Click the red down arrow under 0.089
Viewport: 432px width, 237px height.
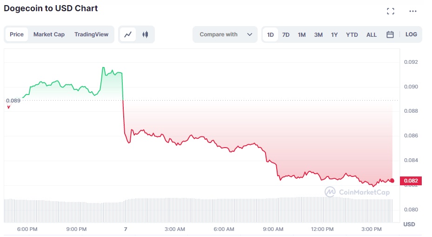8,107
